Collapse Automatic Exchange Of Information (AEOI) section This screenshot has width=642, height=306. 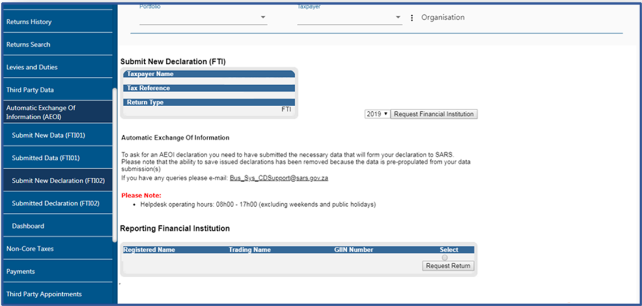(41, 112)
